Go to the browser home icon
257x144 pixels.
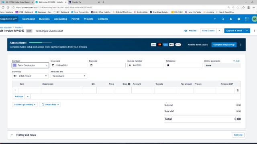click(x=8, y=7)
